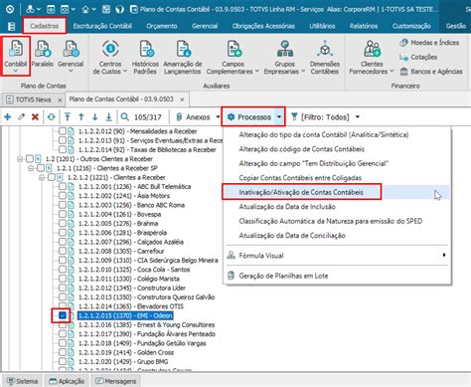
Task: Select the Coca Cola - Santos account row
Action: pos(134,270)
